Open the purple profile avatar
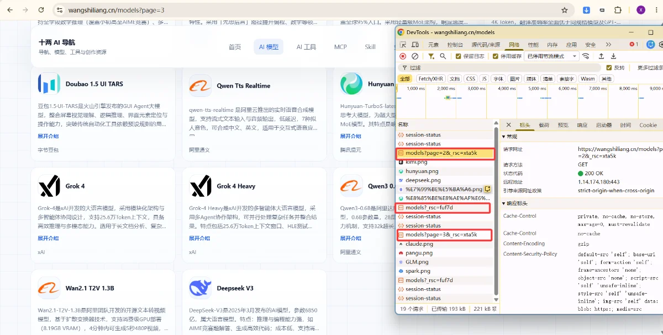This screenshot has width=663, height=335. pyautogui.click(x=640, y=10)
